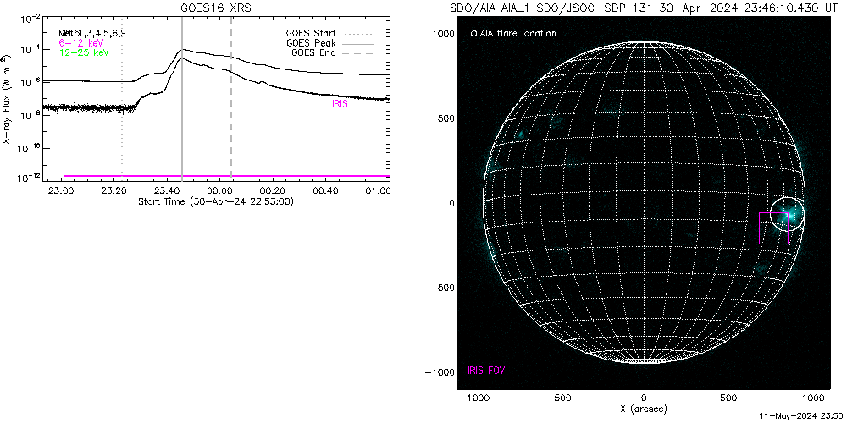Click the 00:20 time axis label

click(272, 190)
